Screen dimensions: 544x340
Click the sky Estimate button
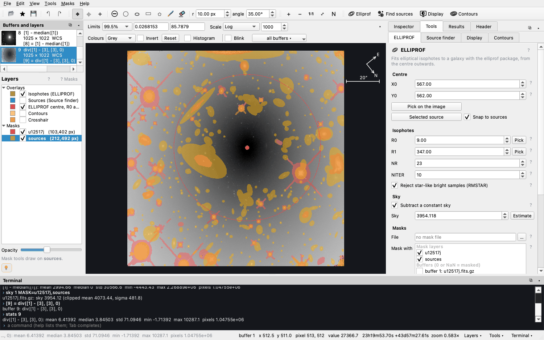click(522, 216)
